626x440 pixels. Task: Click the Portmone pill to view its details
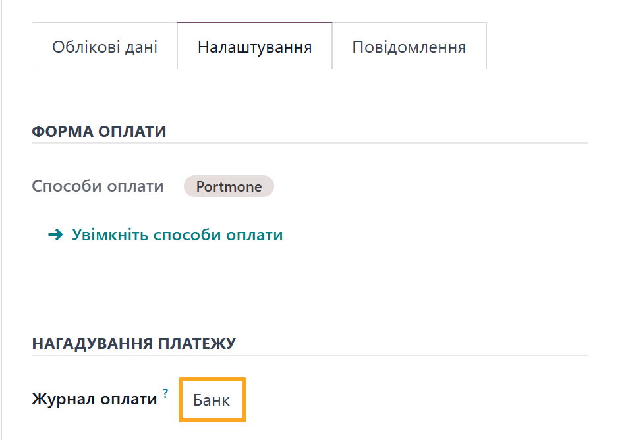tap(229, 186)
